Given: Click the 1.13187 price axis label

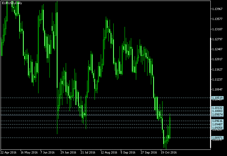Looking at the screenshot, I should click(217, 29).
